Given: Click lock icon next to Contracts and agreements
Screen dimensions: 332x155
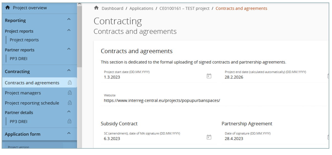Looking at the screenshot, I should (x=70, y=83).
